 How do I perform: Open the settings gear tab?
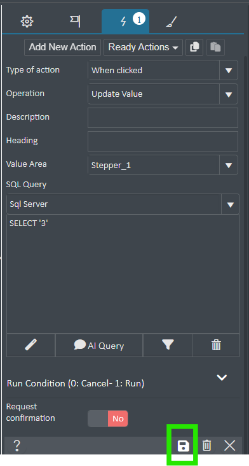[x=27, y=22]
